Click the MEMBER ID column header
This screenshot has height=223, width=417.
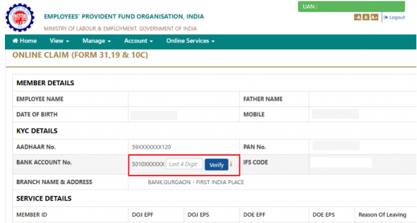point(32,215)
